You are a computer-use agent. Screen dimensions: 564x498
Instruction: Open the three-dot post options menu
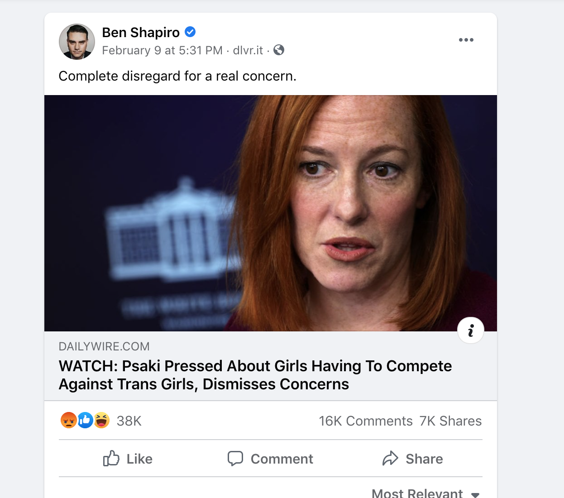(466, 40)
